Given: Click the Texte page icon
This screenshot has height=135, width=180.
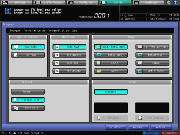Looking at the screenshot, I should pyautogui.click(x=99, y=63).
